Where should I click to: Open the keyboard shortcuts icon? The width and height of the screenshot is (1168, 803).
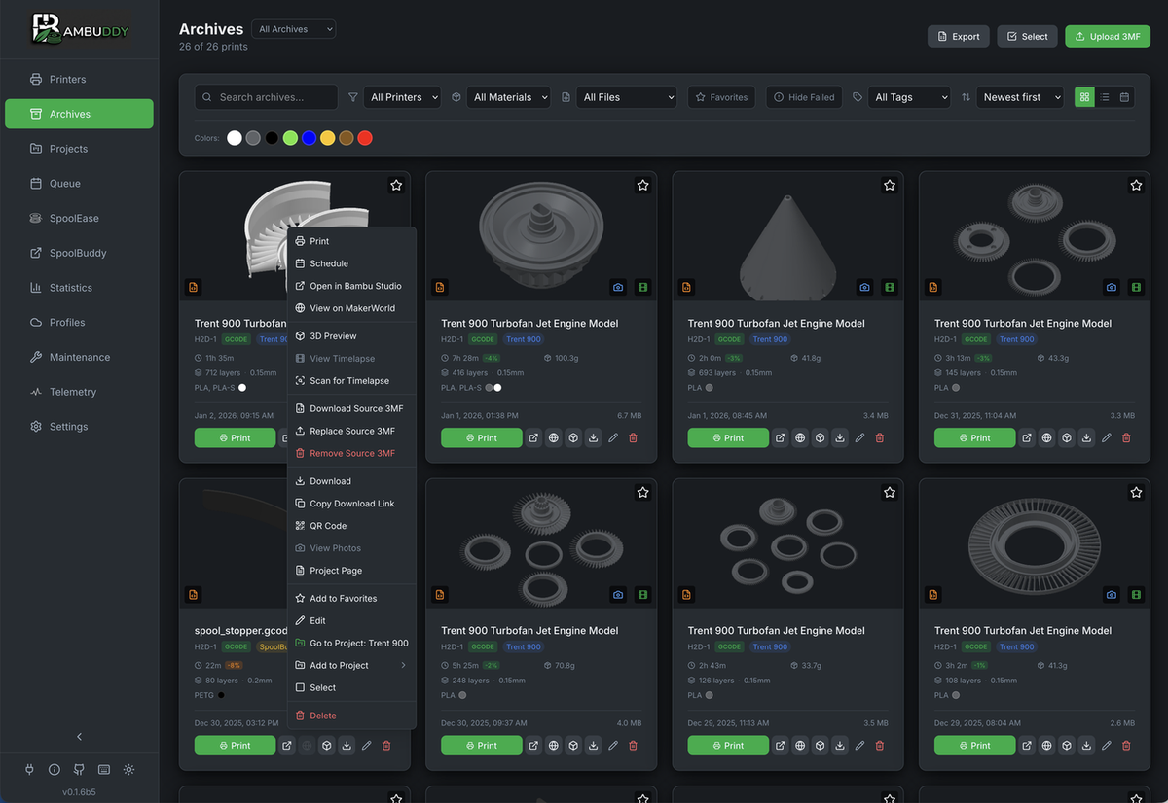coord(104,769)
